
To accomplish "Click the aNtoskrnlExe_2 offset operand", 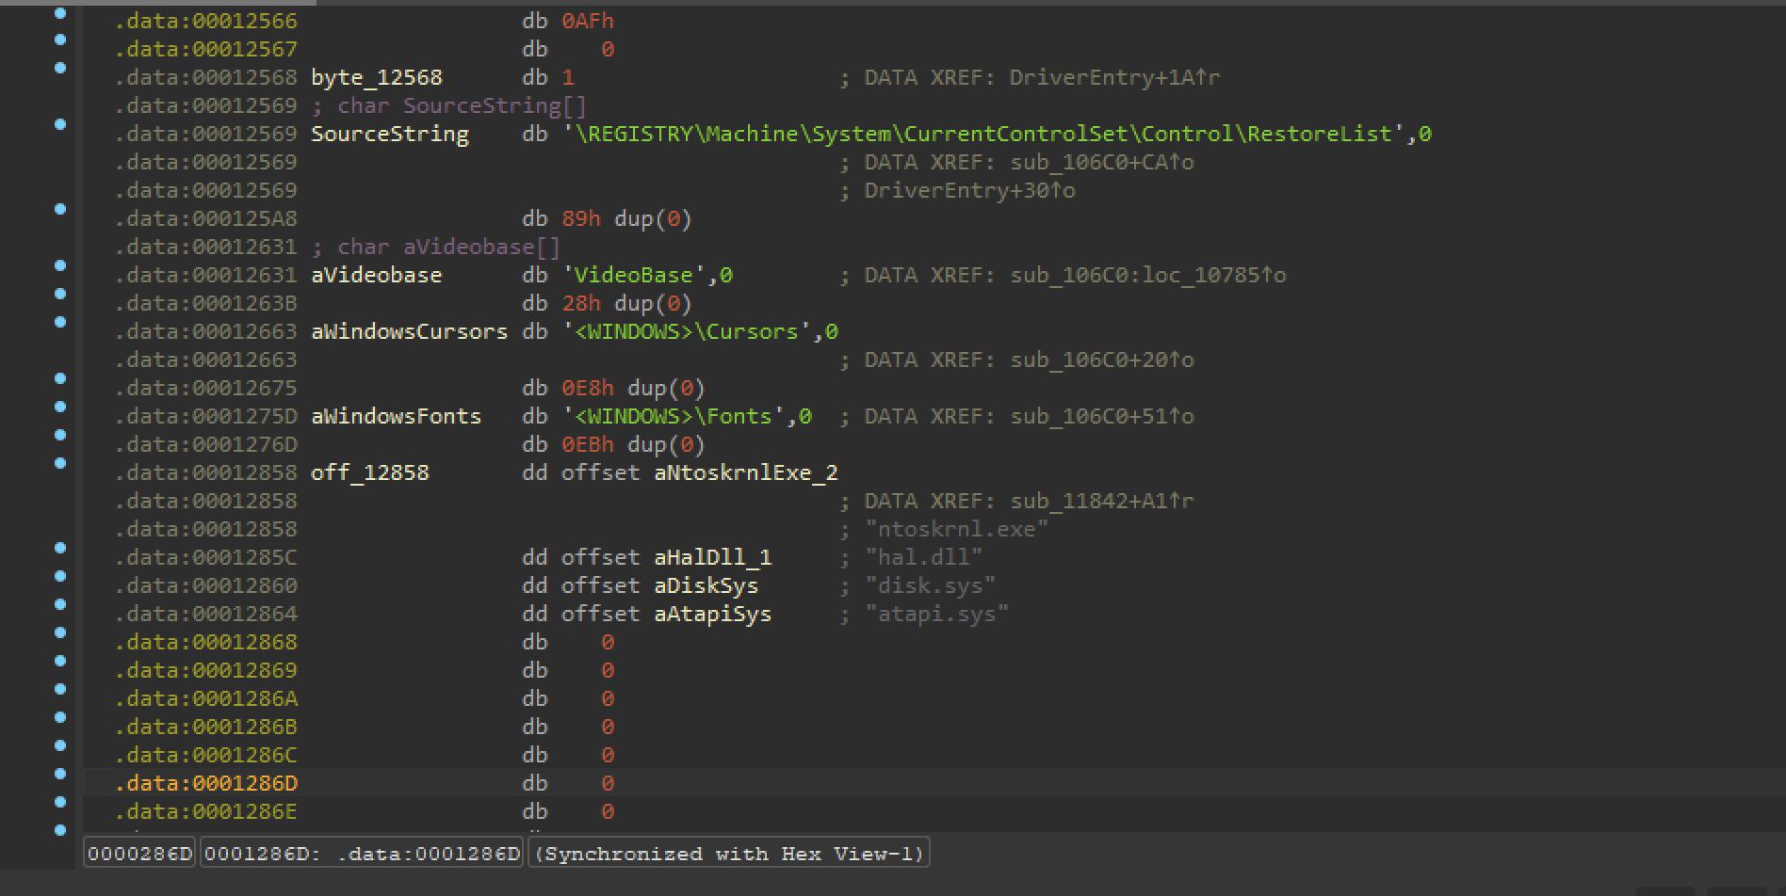I will tap(745, 472).
